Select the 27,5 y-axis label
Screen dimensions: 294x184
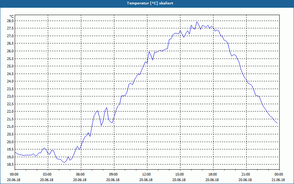[11, 28]
